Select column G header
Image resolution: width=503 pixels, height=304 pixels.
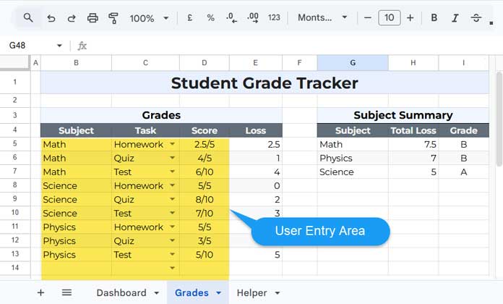point(353,63)
